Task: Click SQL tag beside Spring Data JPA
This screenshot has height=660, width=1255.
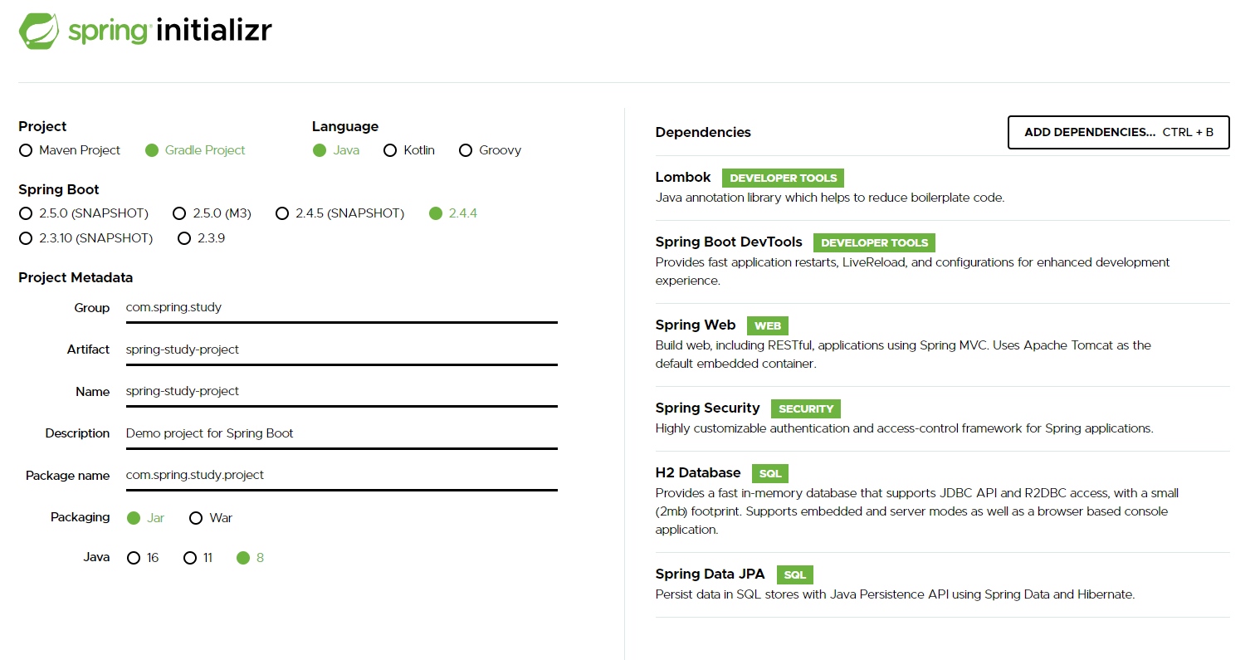Action: 795,575
